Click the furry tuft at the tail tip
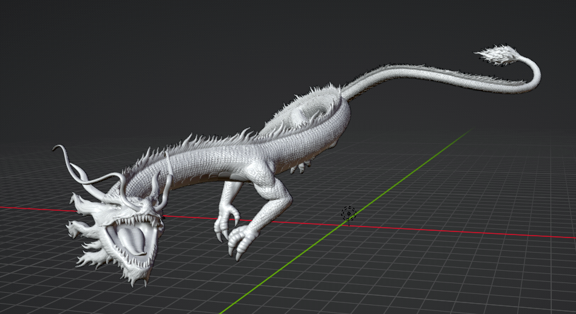This screenshot has width=576, height=314. click(x=498, y=56)
